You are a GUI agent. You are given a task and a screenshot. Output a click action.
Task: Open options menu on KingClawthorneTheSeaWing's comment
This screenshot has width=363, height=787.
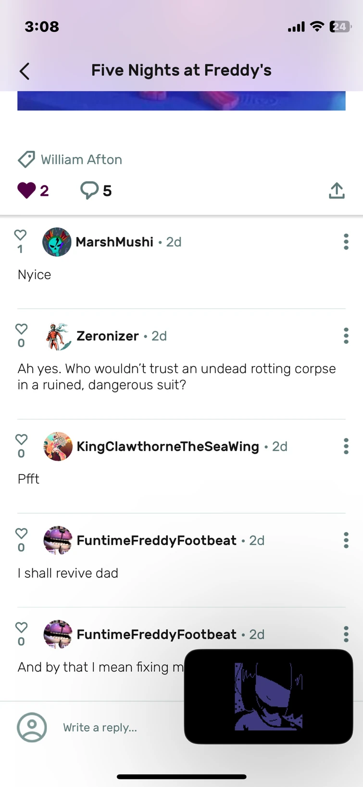click(x=346, y=446)
